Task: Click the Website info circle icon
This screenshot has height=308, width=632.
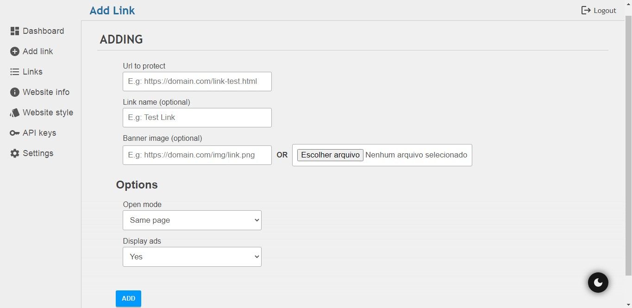Action: click(15, 92)
